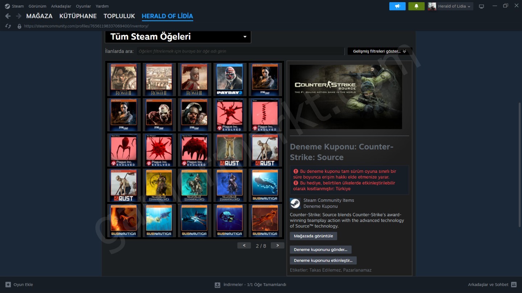Open the Herald of Lidia account dropdown
This screenshot has height=293, width=522.
[455, 6]
